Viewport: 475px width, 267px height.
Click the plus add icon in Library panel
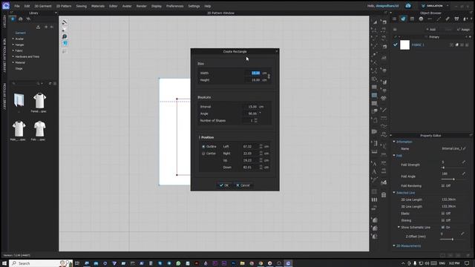[46, 27]
